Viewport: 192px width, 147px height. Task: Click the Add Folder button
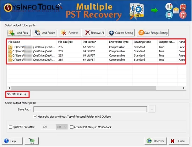pos(45,33)
